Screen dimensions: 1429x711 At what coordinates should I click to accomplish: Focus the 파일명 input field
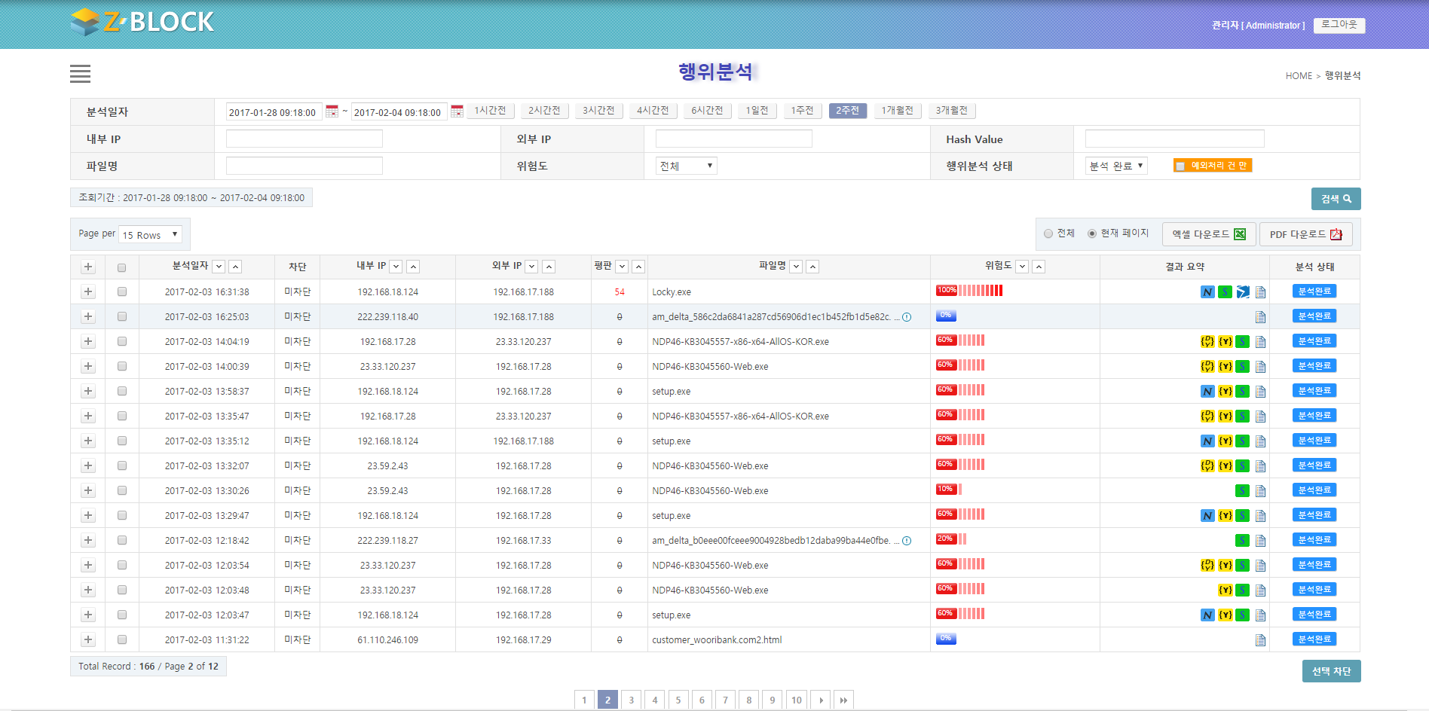coord(304,166)
